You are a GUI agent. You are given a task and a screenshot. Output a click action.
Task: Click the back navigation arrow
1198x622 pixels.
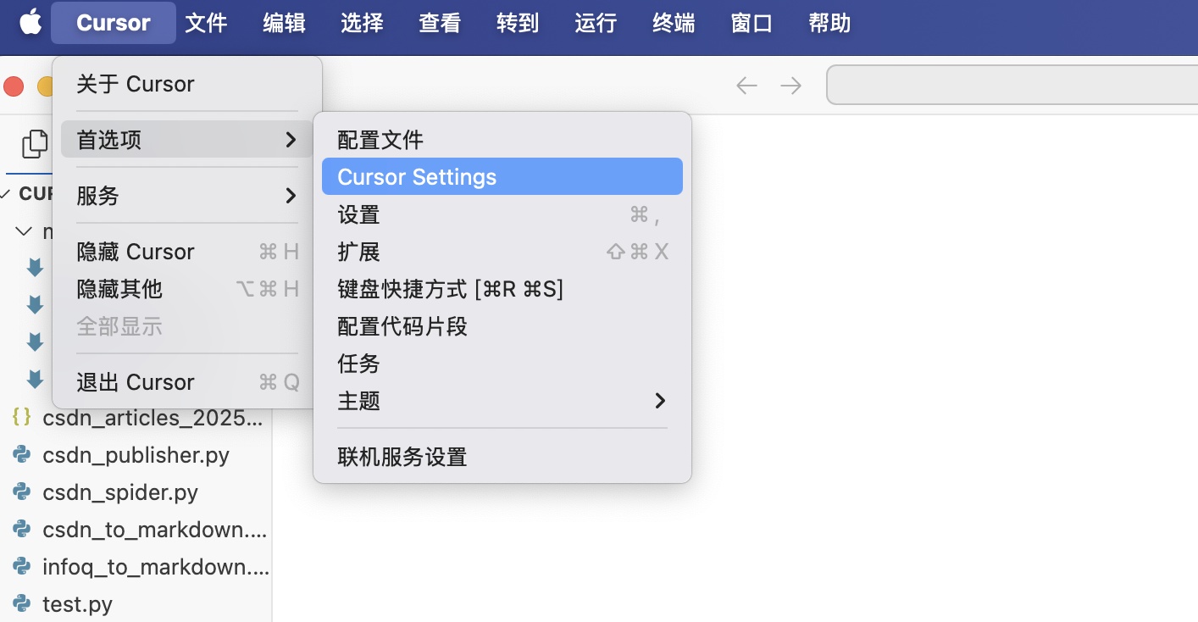746,86
